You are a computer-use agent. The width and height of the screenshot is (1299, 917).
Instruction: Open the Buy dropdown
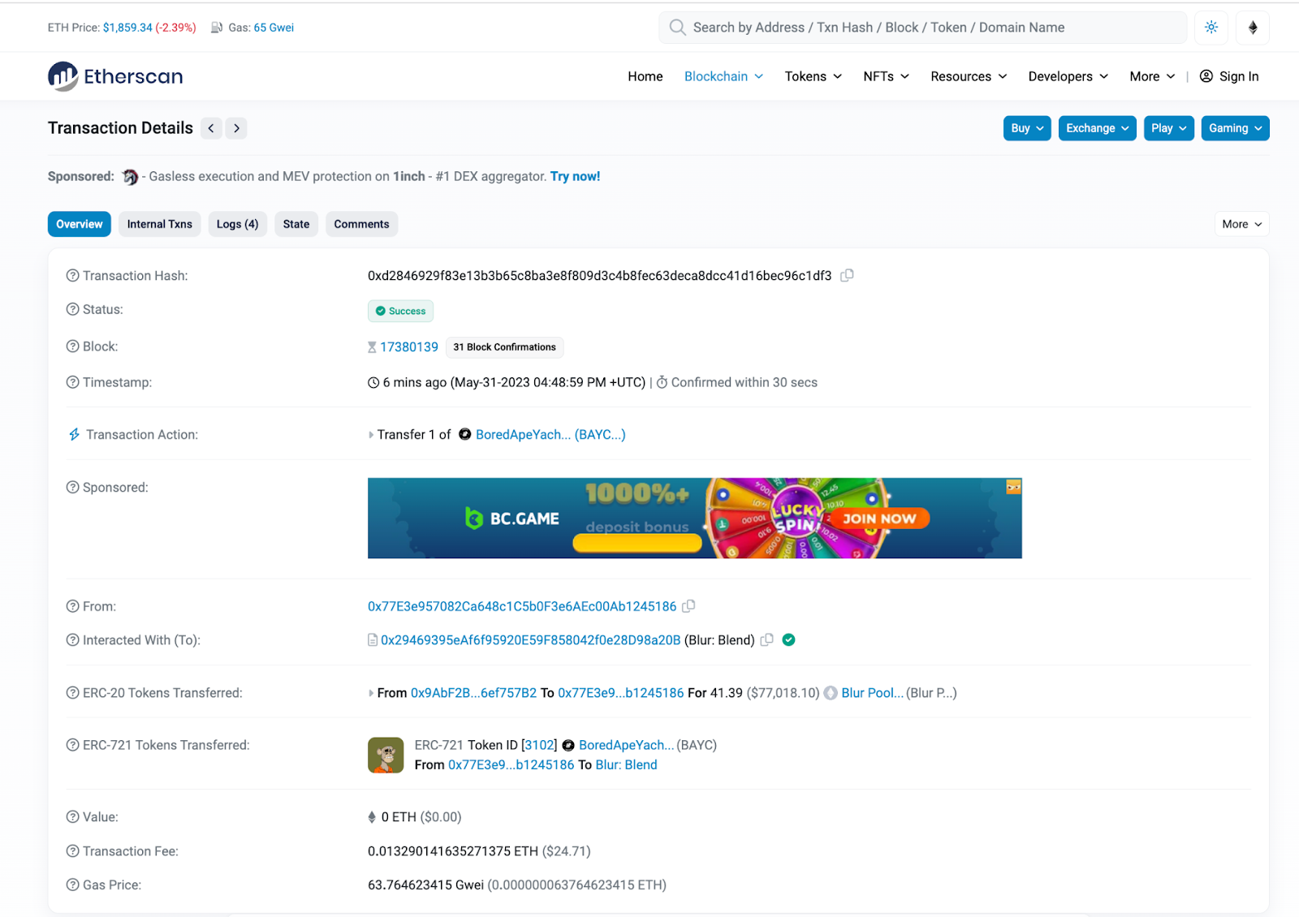(1027, 128)
